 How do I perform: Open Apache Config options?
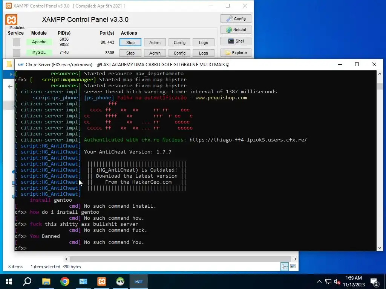coord(179,43)
